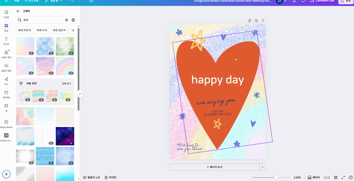Click the + 페이지 추가 button
Screen dimensions: 354x181
(215, 167)
